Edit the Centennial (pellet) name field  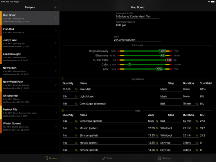point(113,121)
